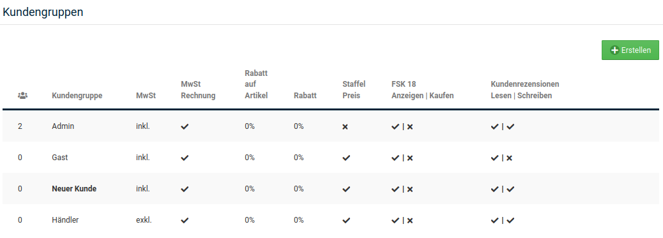Click the Kundenrezensionen Lesen | Schreiben header
Screen dimensions: 663x238
pos(525,89)
